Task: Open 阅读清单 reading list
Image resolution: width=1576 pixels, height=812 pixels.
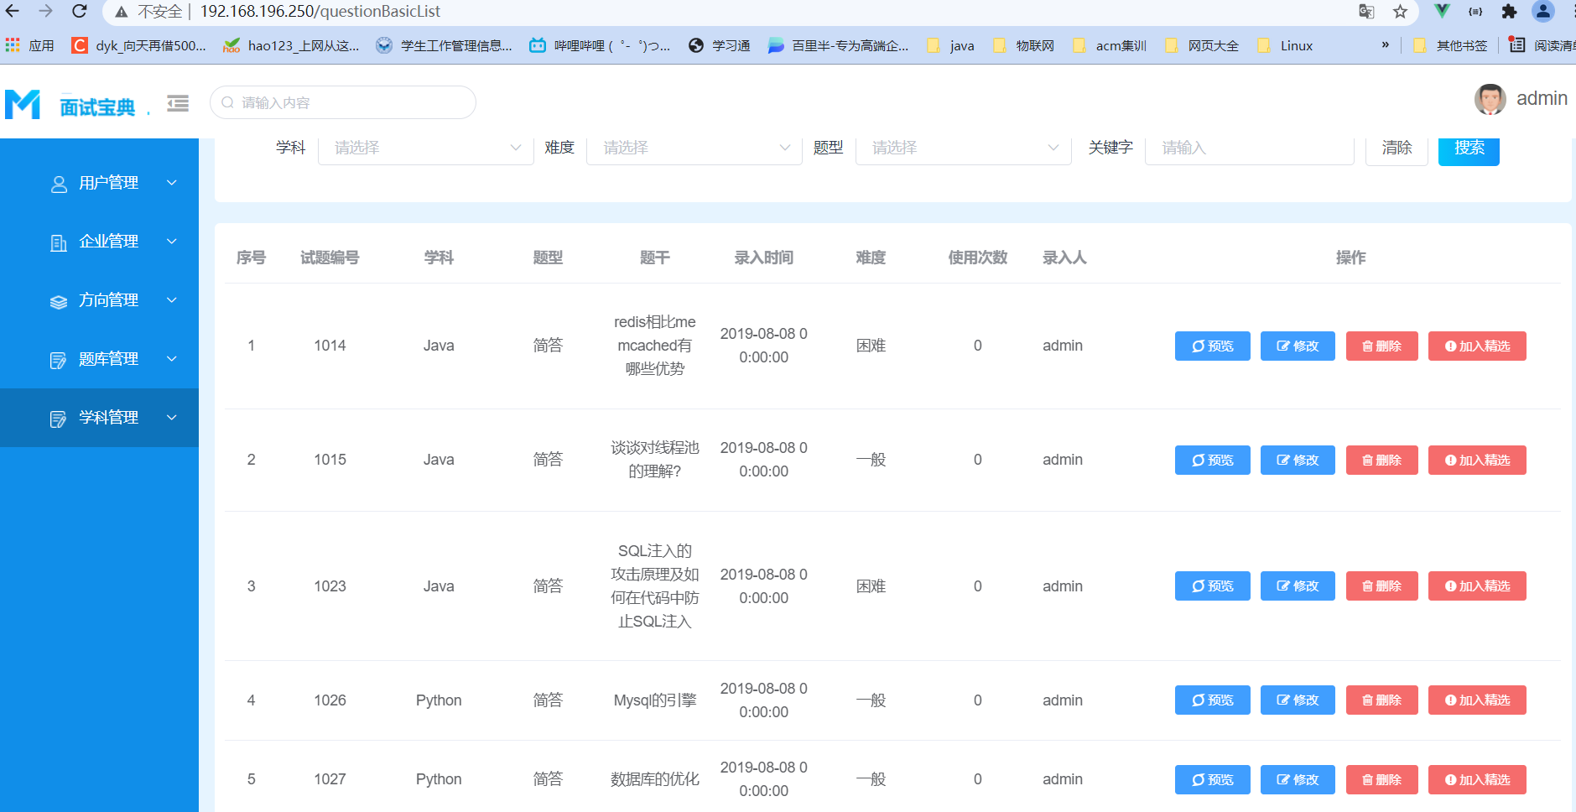Action: [1542, 45]
